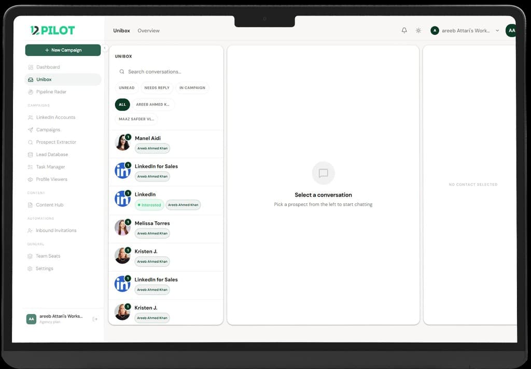
Task: Open Profile Viewers in the sidebar
Action: point(63,179)
